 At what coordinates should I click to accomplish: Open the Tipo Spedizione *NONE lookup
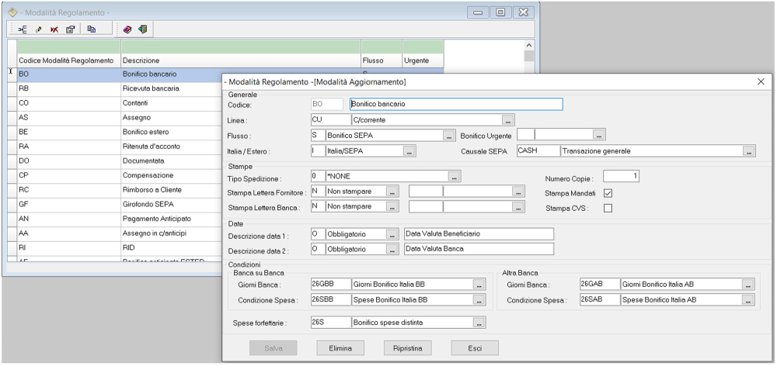(455, 177)
